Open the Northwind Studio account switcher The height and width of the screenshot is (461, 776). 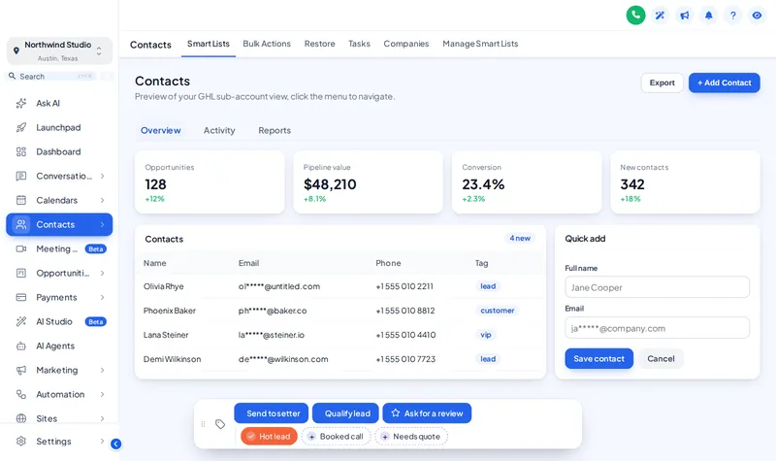[59, 50]
